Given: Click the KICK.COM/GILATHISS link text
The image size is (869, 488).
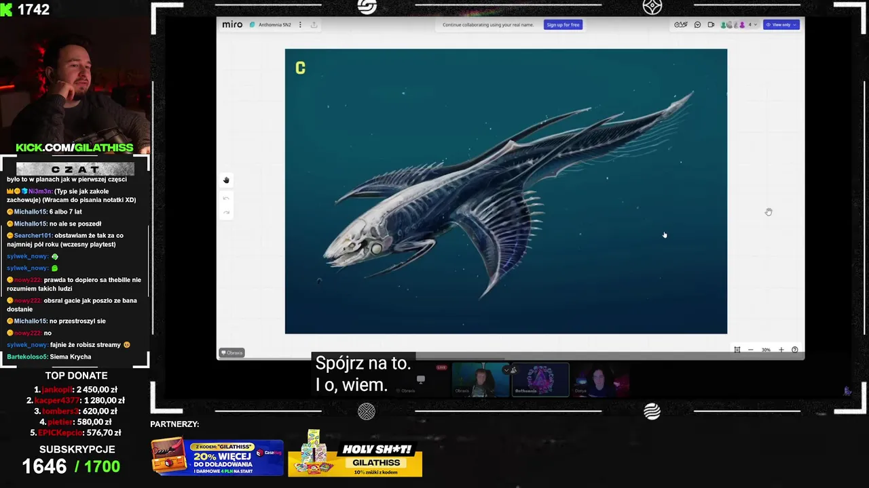Looking at the screenshot, I should [75, 148].
